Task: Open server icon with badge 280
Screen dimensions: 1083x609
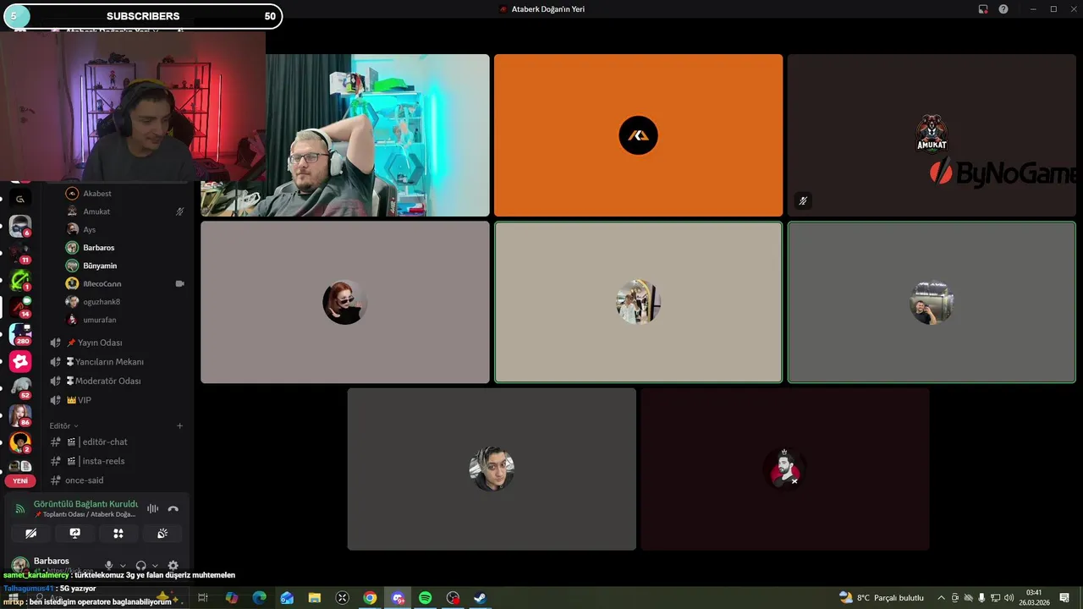Action: coord(20,334)
